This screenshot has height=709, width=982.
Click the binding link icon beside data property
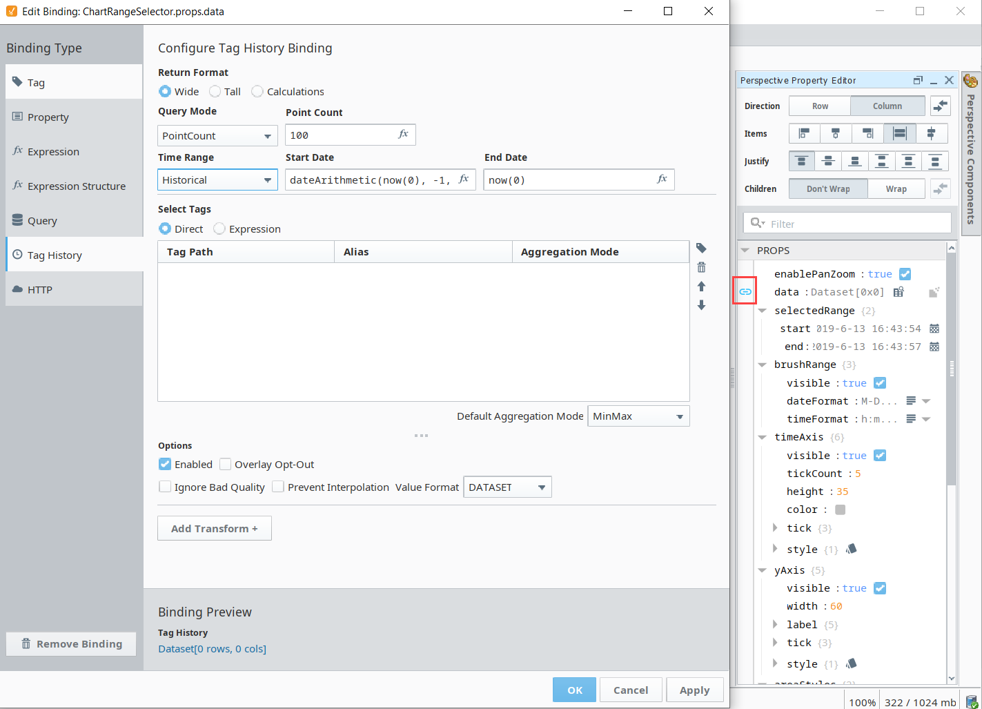pos(745,291)
